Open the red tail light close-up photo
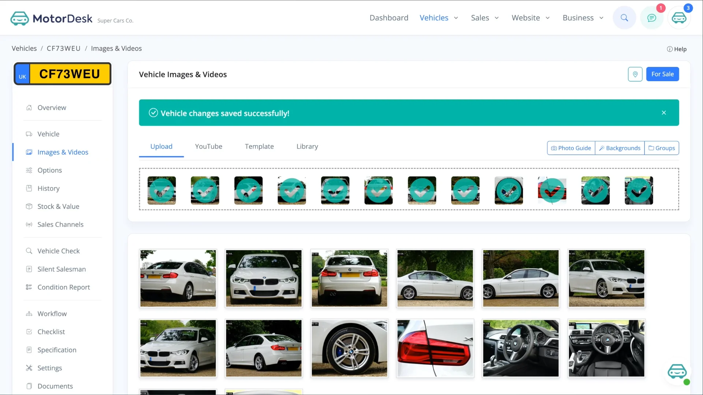The image size is (703, 395). point(435,348)
